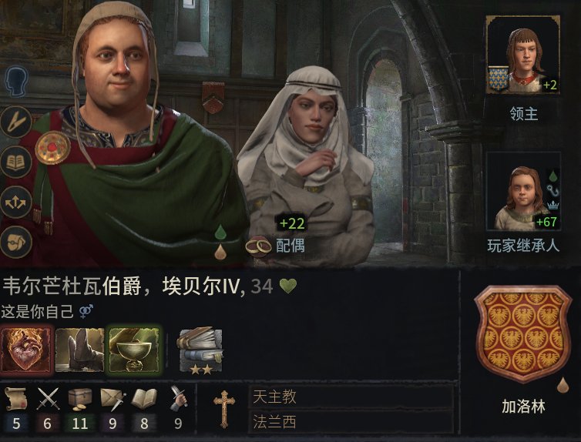
Task: Open the two-star book education trait
Action: [x=201, y=350]
